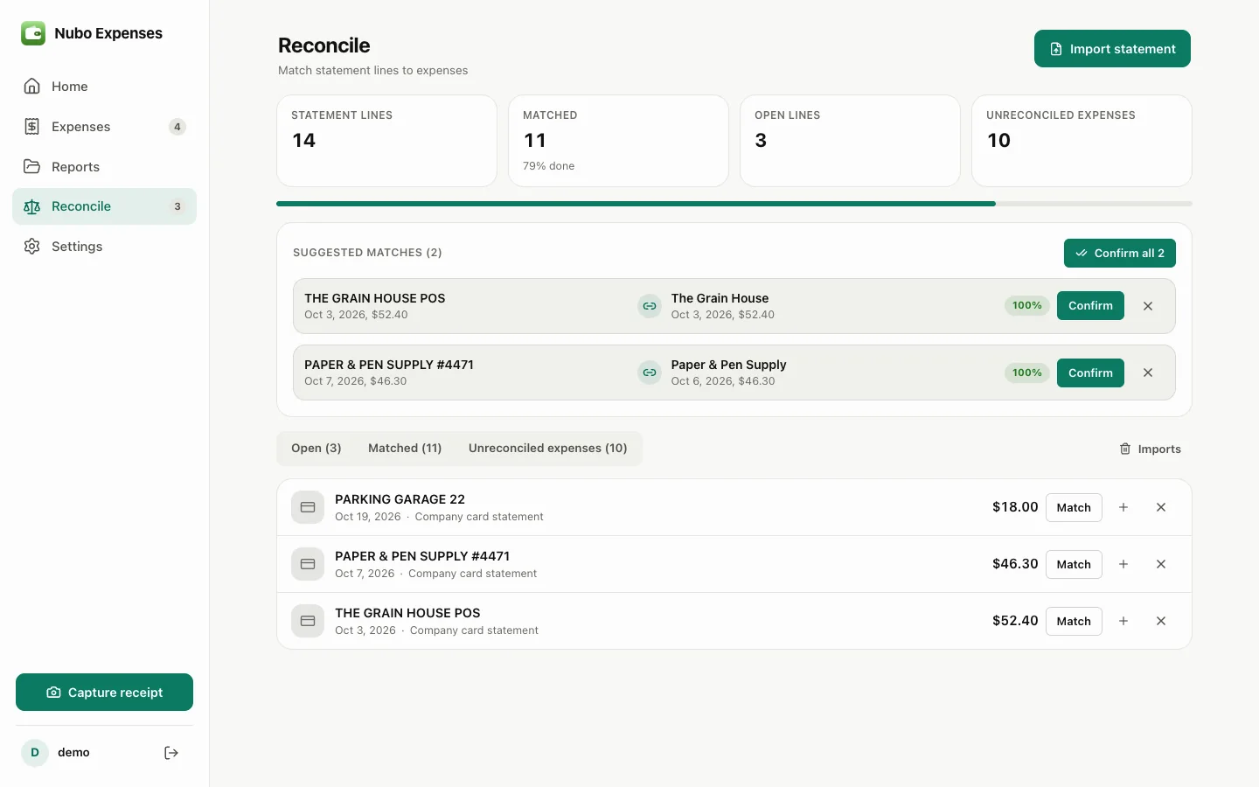Click the 100% badge on Grain House suggestion

[x=1027, y=306]
